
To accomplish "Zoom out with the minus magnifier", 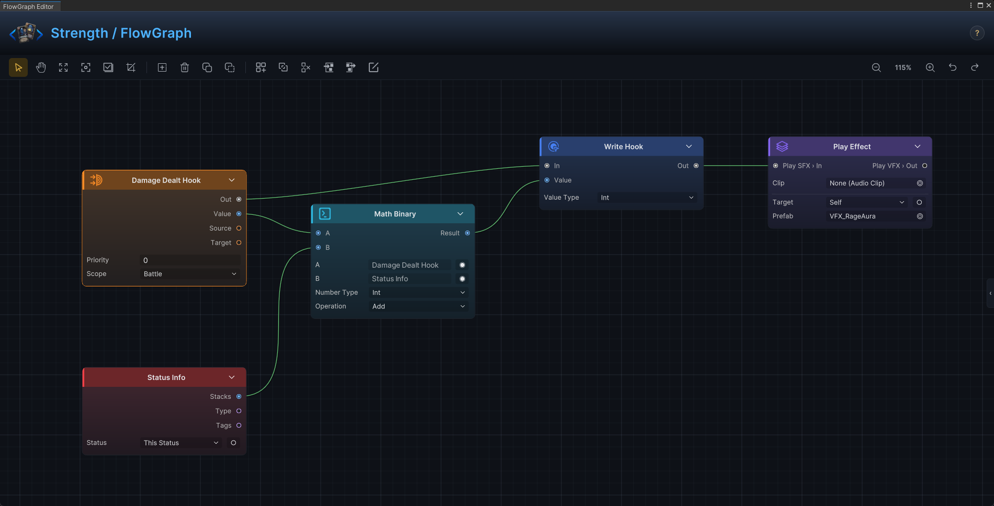I will pyautogui.click(x=876, y=67).
